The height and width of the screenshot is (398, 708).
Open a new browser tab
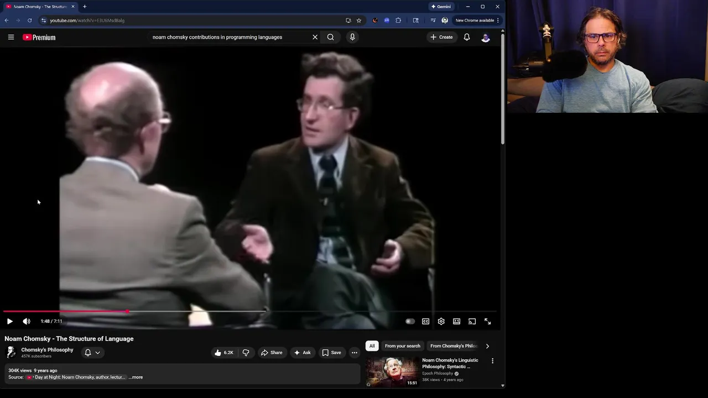pyautogui.click(x=85, y=7)
